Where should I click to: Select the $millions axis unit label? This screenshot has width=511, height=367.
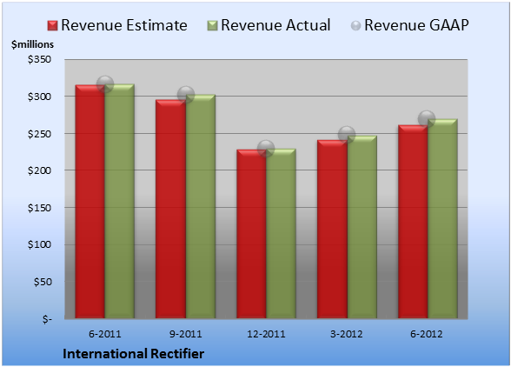click(32, 44)
